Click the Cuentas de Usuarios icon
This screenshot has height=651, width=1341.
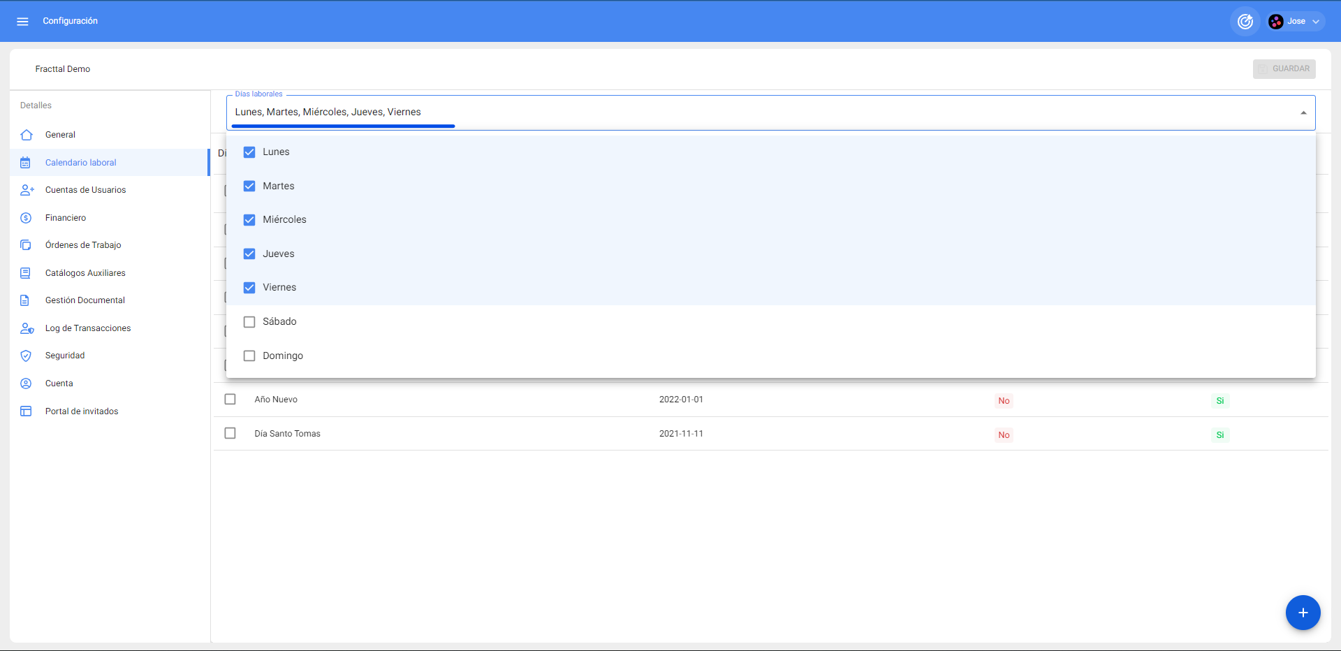[27, 190]
